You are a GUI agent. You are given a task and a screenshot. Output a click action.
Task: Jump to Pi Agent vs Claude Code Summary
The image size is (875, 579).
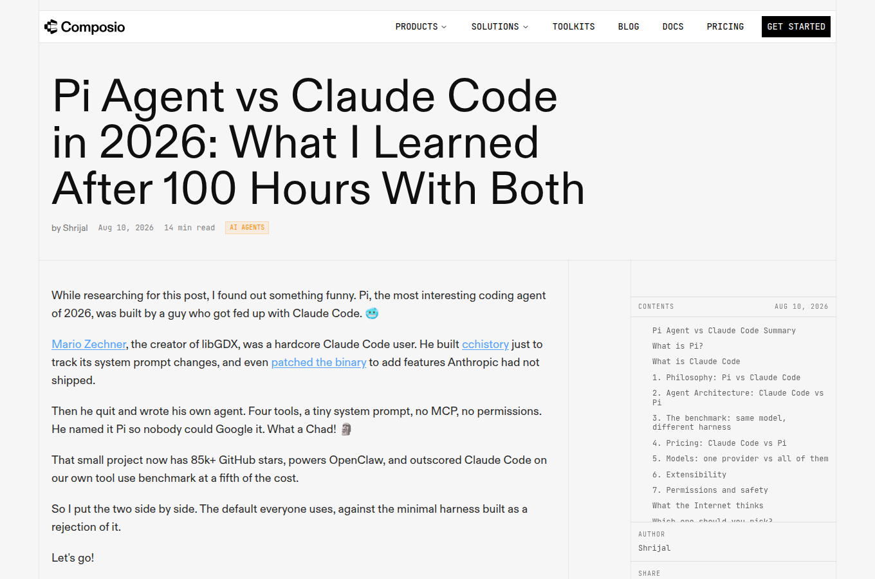point(724,331)
